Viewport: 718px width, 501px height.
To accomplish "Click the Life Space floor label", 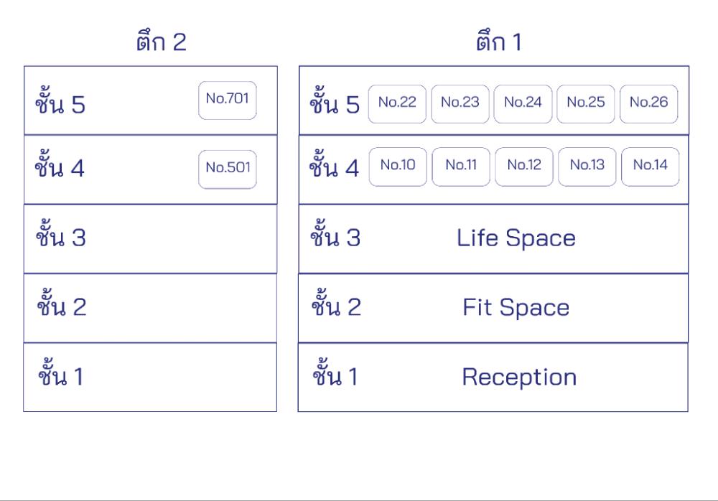I will tap(516, 238).
